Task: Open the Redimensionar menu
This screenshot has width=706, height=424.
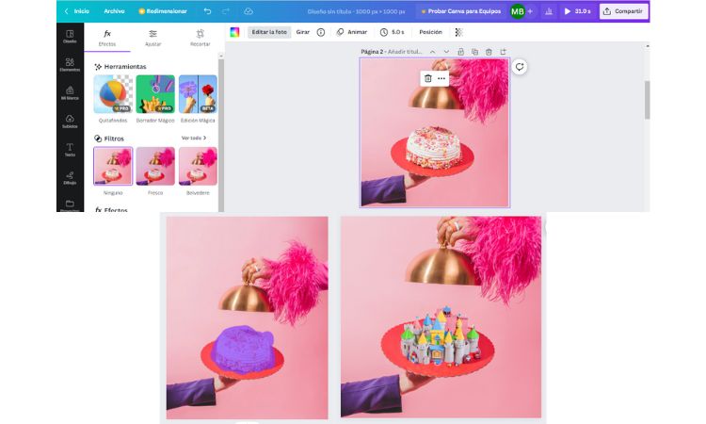Action: [x=163, y=11]
